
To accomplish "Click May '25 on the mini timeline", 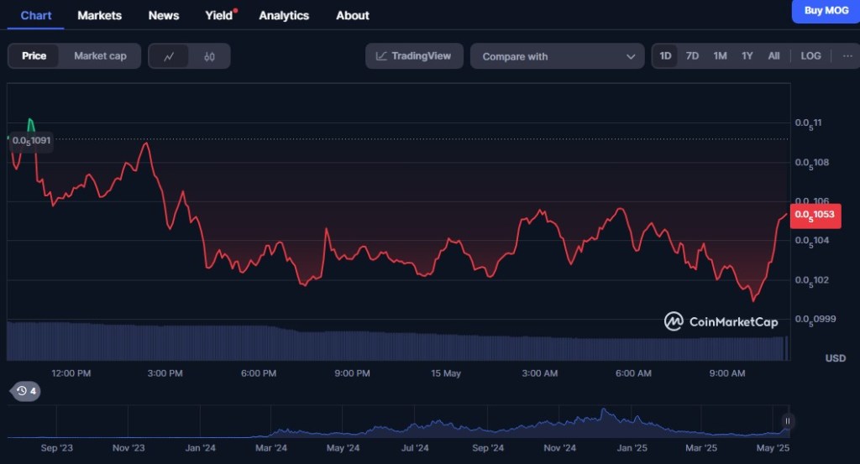I will pyautogui.click(x=773, y=448).
